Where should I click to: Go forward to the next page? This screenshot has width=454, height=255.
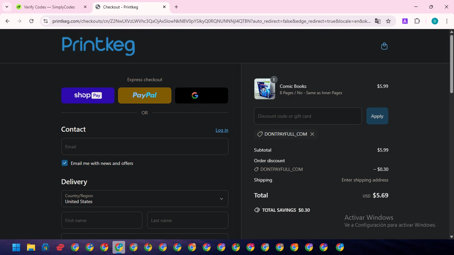click(x=19, y=21)
